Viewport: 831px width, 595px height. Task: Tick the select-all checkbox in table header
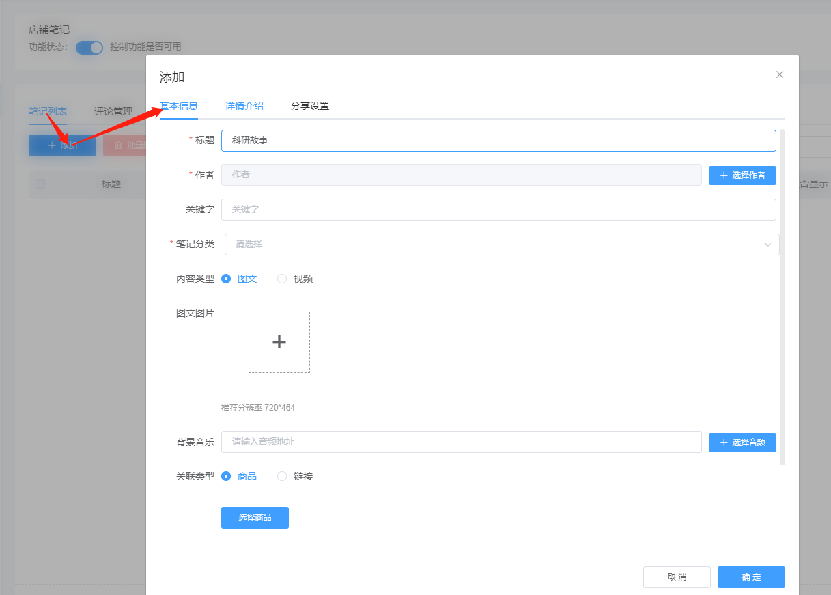pos(40,184)
